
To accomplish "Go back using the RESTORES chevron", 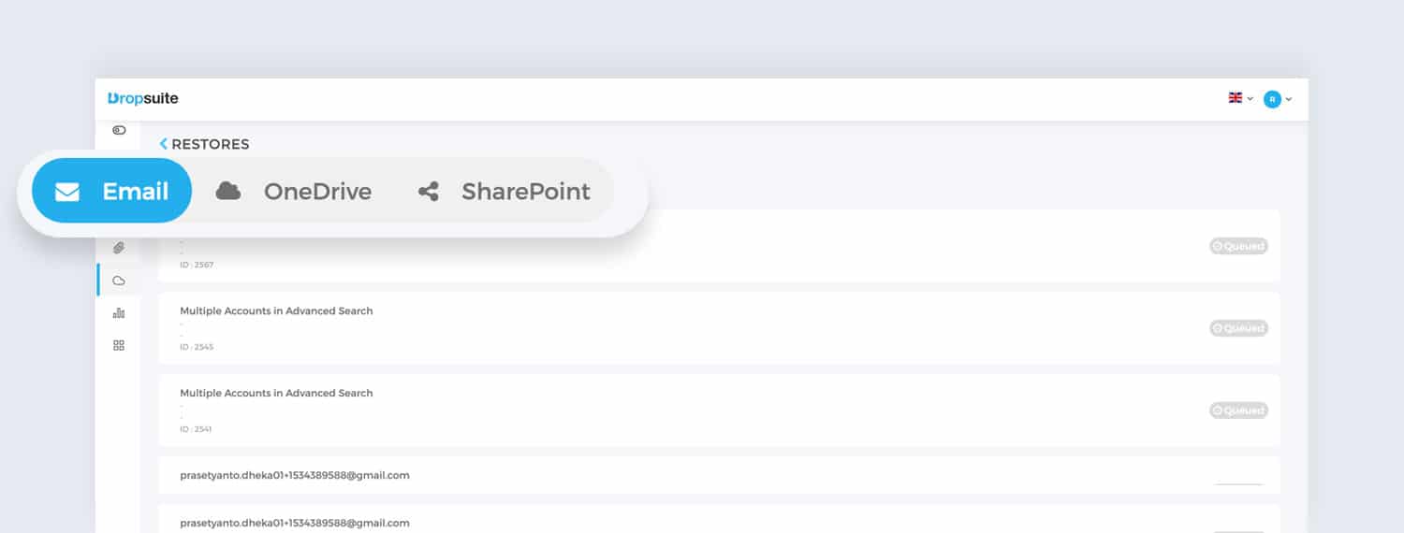I will point(164,144).
